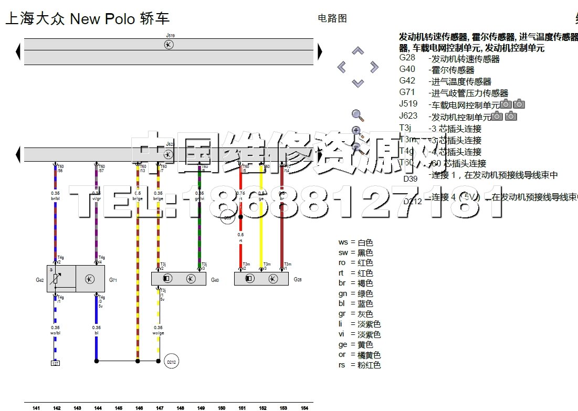Select G42 legend entry
578x411 pixels.
point(445,81)
